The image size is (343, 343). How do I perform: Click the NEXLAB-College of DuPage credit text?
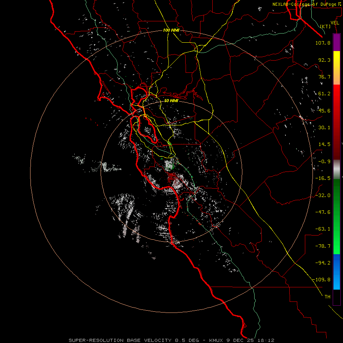(307, 4)
